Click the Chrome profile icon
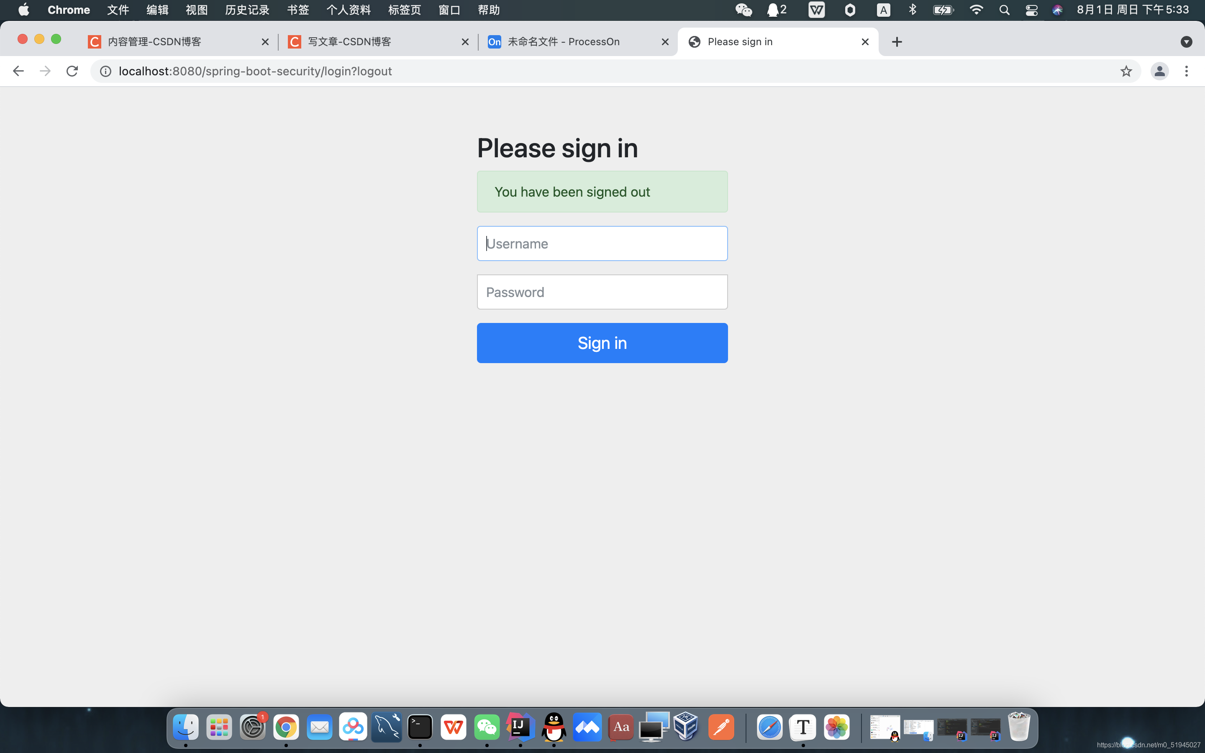 coord(1159,71)
